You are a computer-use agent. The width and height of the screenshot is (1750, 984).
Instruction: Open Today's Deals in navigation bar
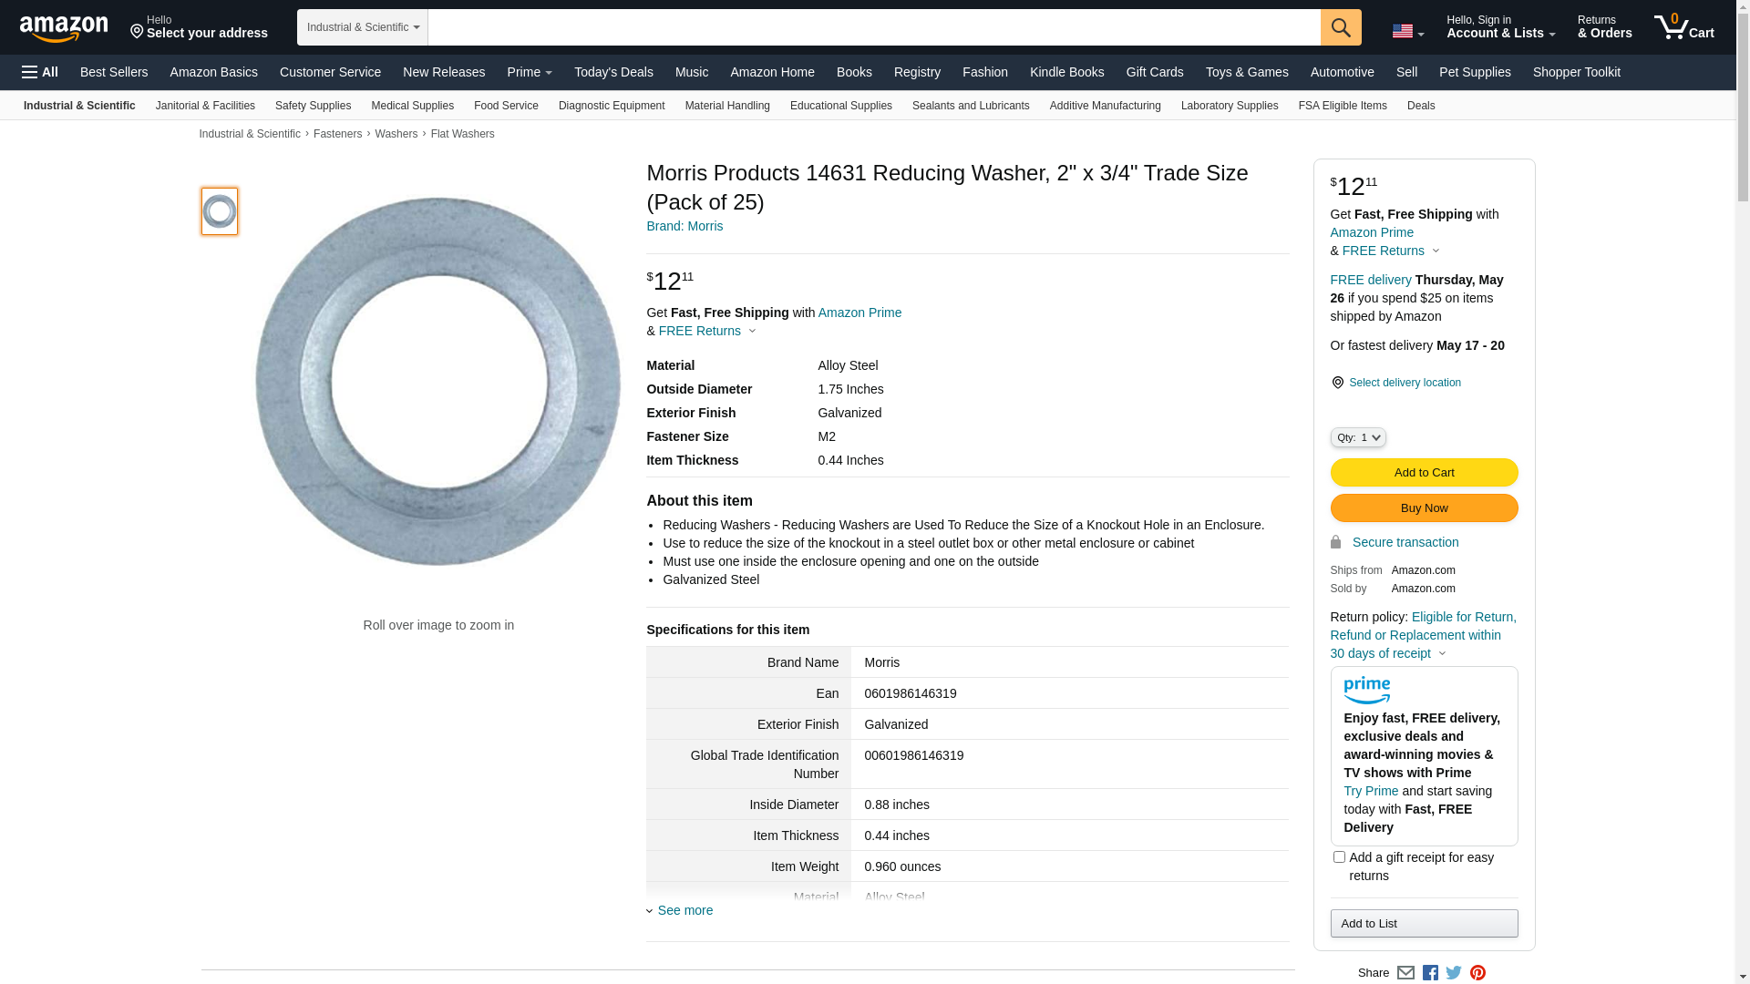click(x=613, y=72)
